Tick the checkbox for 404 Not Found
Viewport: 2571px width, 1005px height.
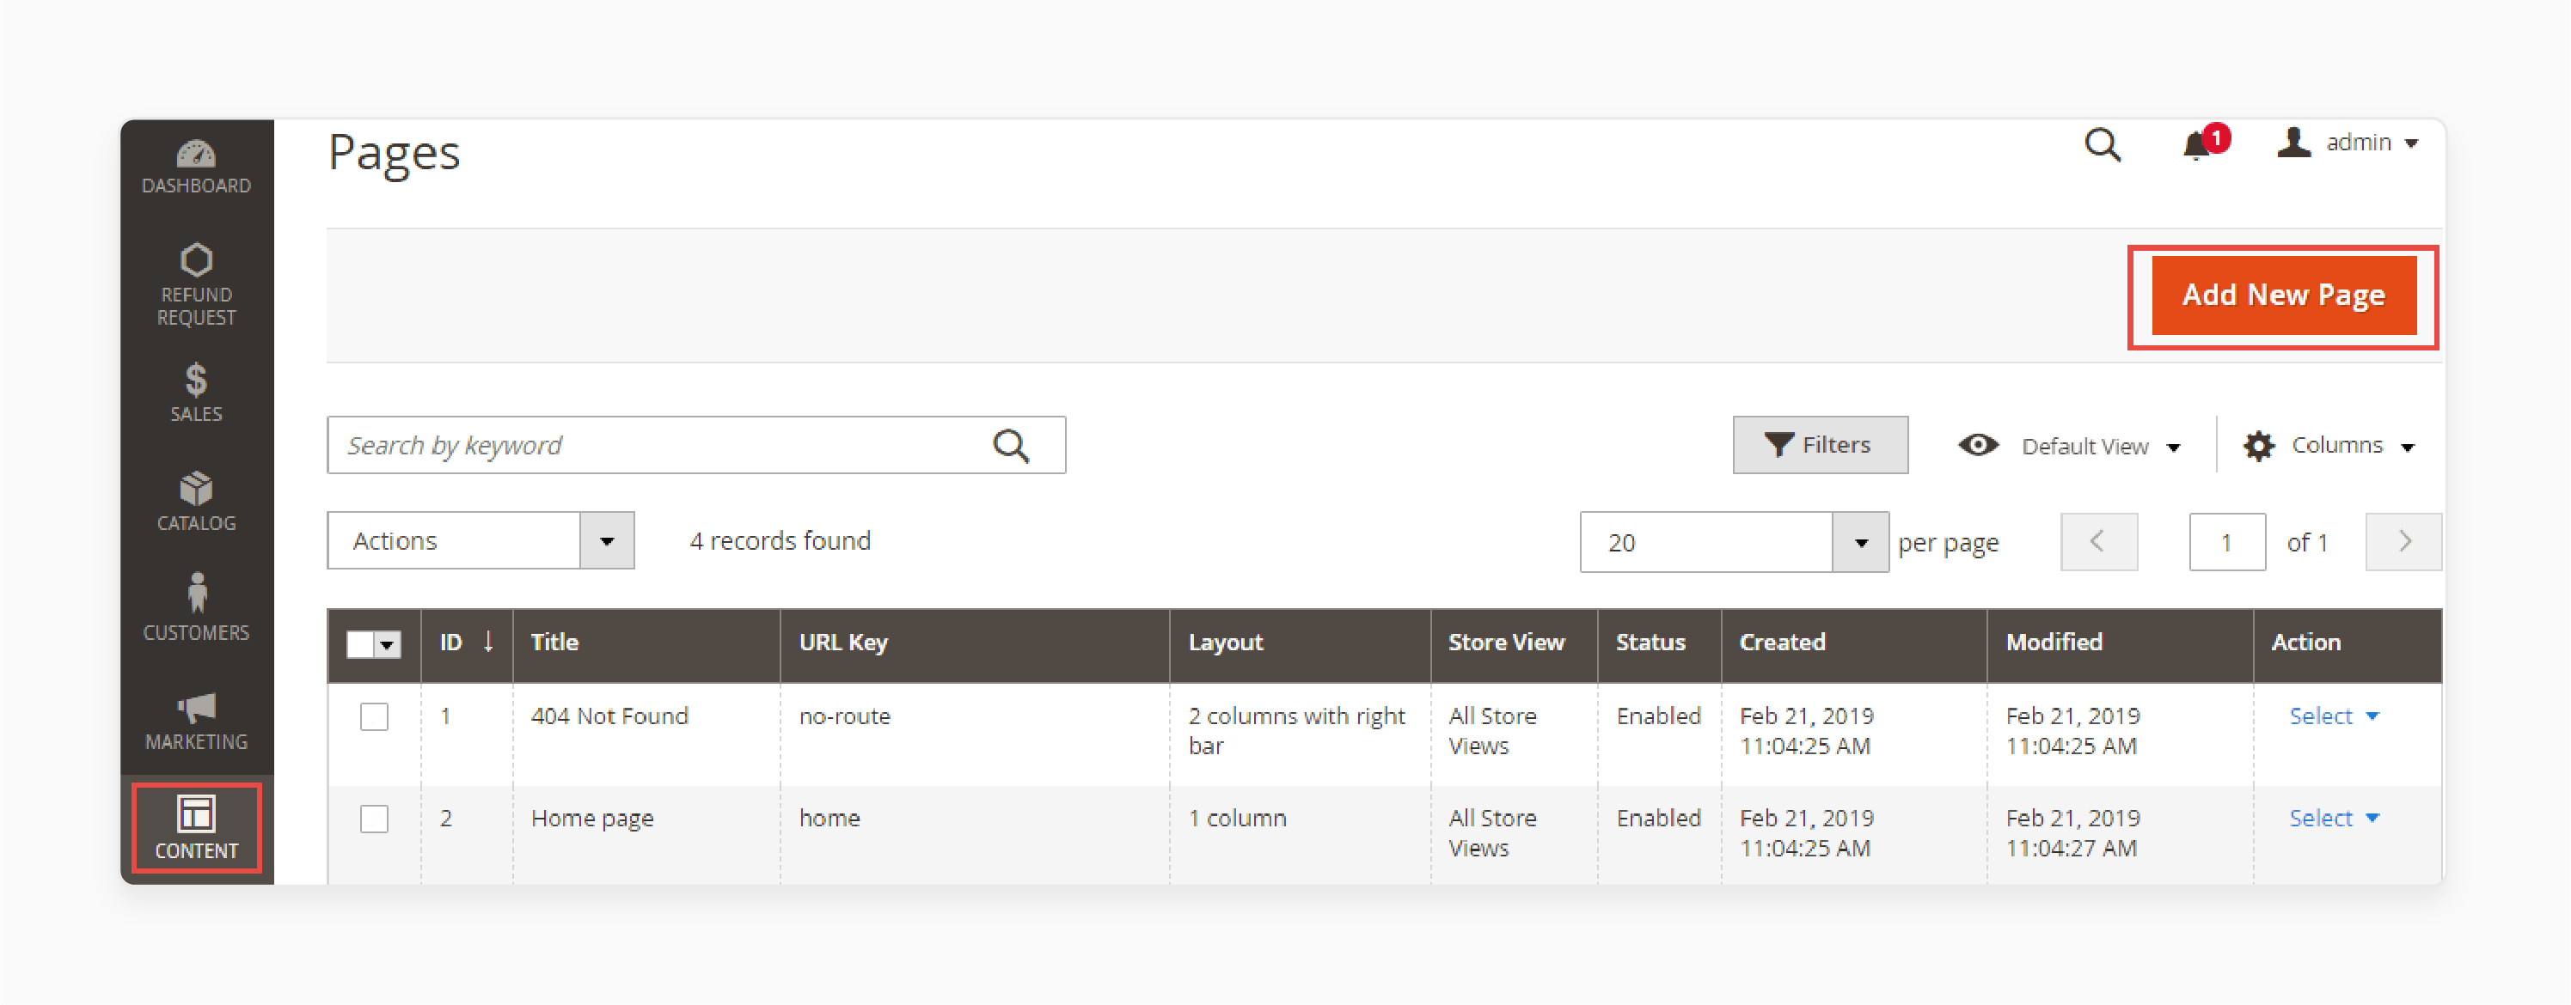374,717
